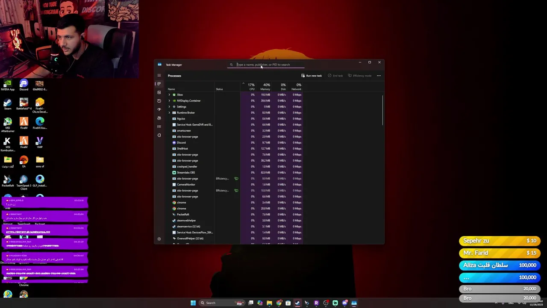
Task: Open Battlefield 6 desktop shortcut
Action: point(24,104)
